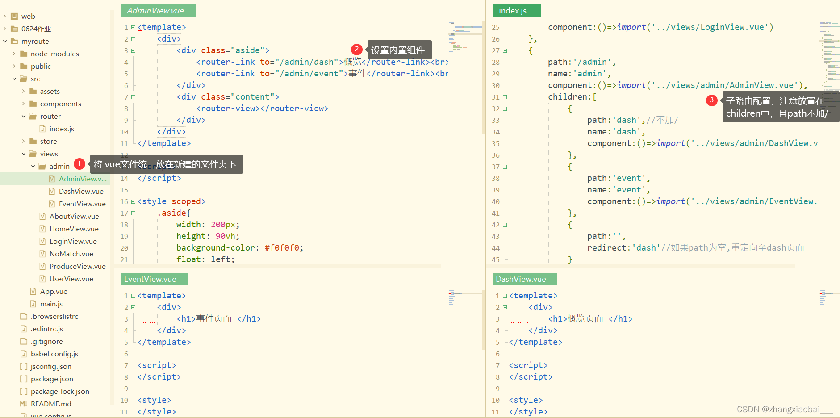Fold the style scoped block at line 16

[x=133, y=201]
